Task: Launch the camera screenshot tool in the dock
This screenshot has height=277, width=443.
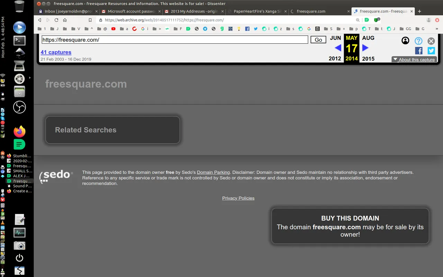Action: point(19,245)
